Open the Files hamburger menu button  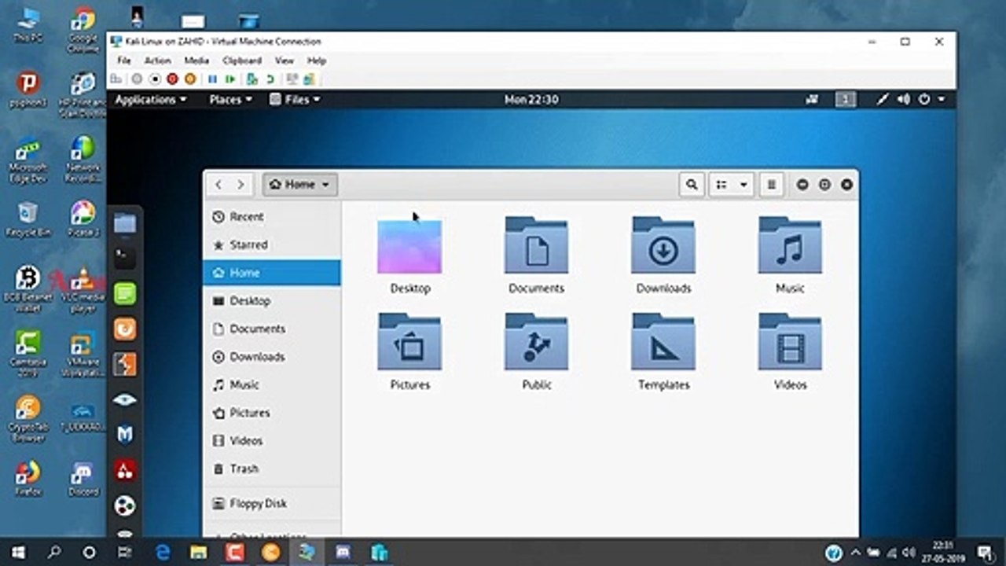pyautogui.click(x=772, y=185)
